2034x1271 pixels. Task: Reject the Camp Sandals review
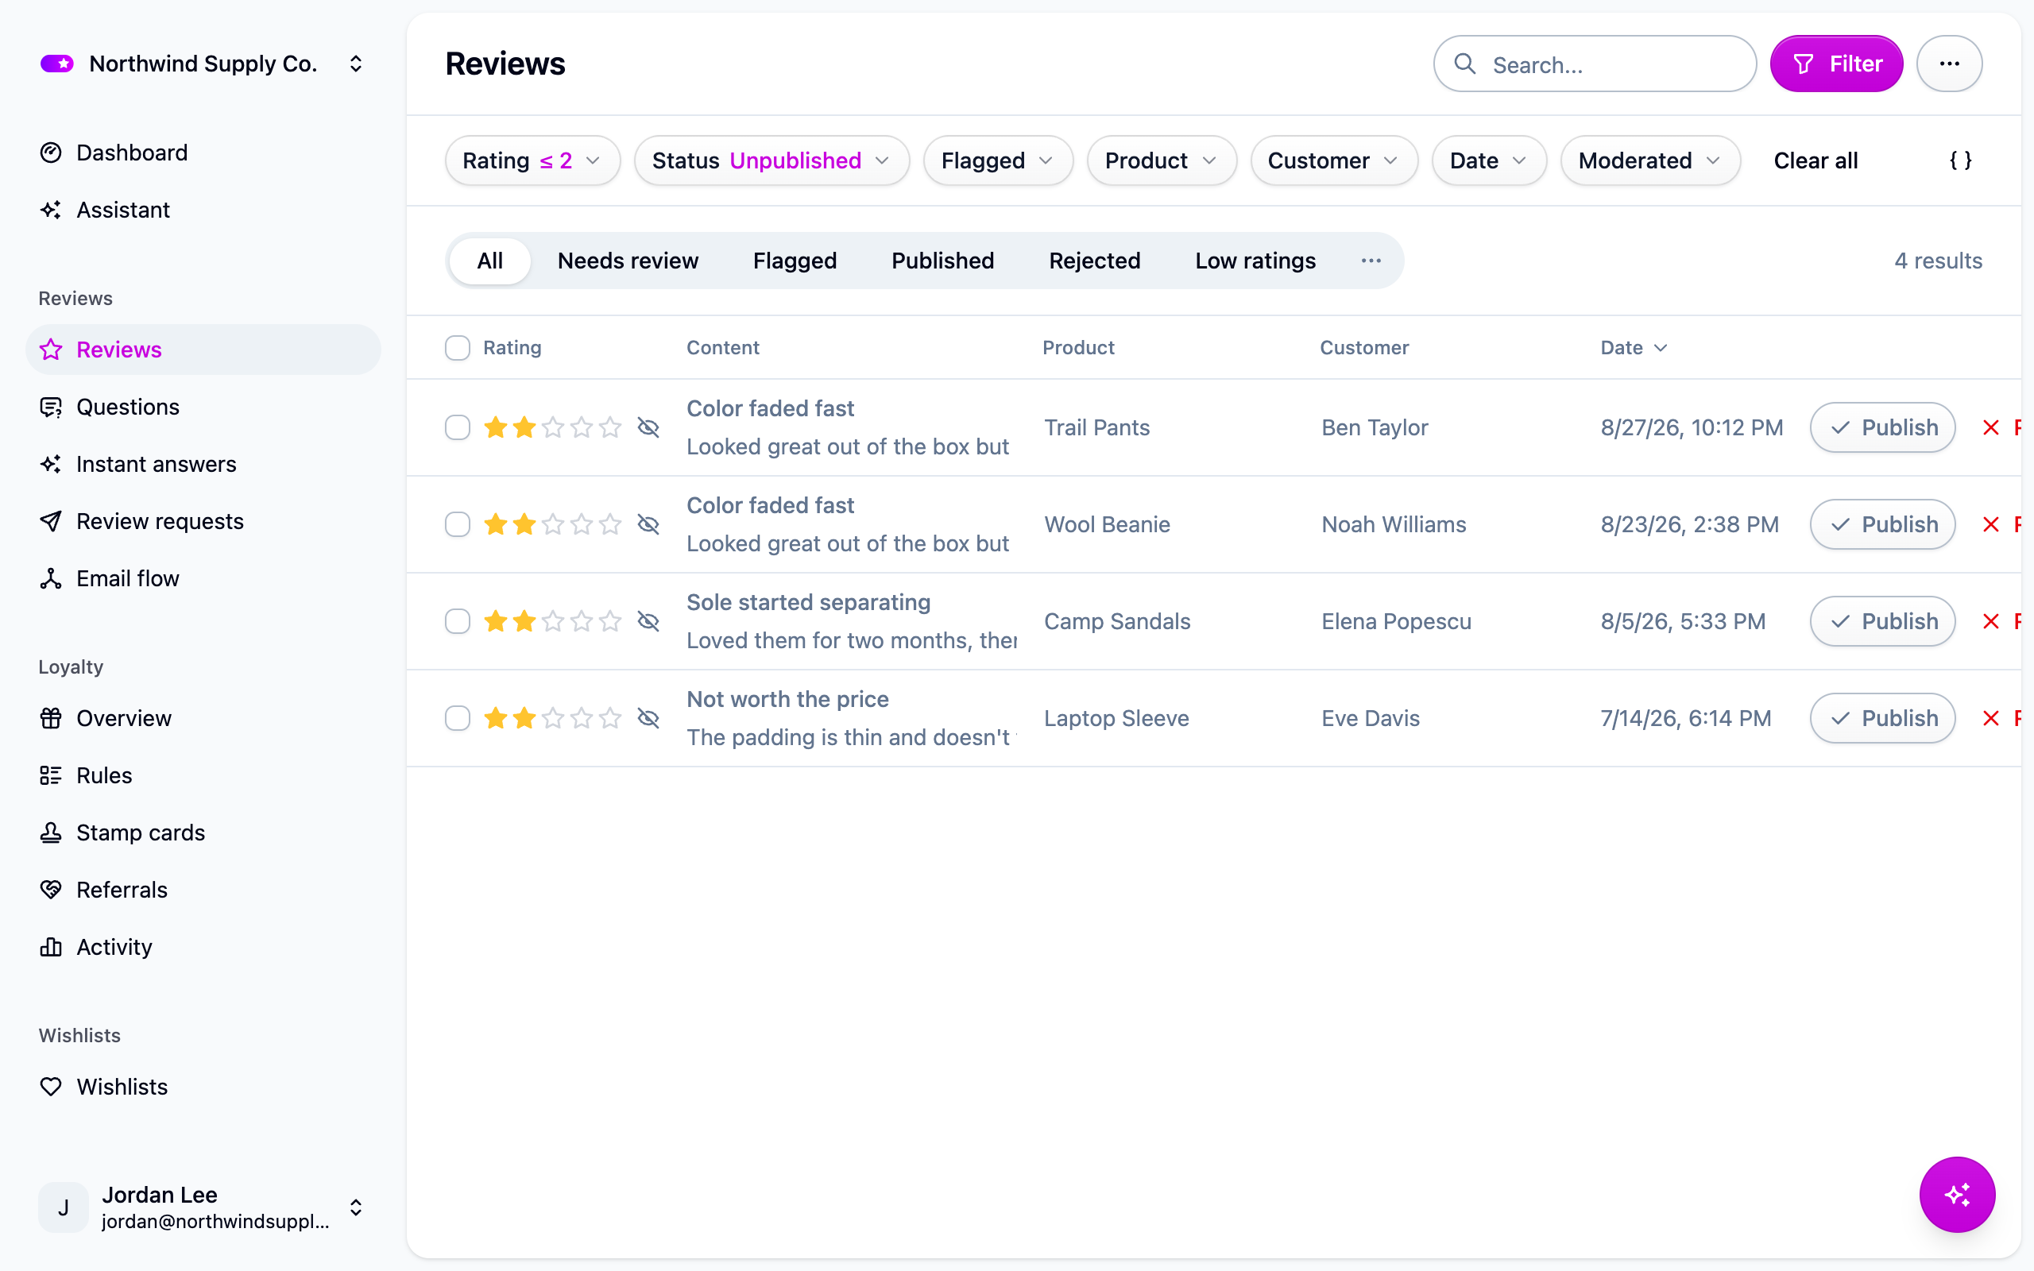tap(2001, 621)
